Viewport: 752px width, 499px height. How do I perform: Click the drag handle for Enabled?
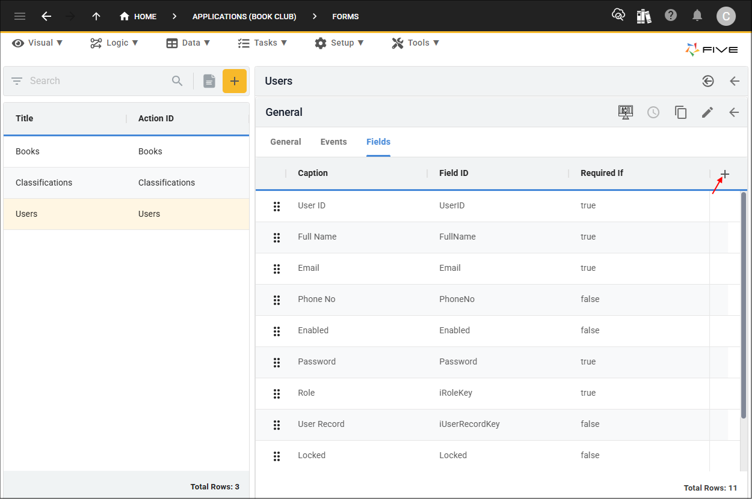pos(277,331)
